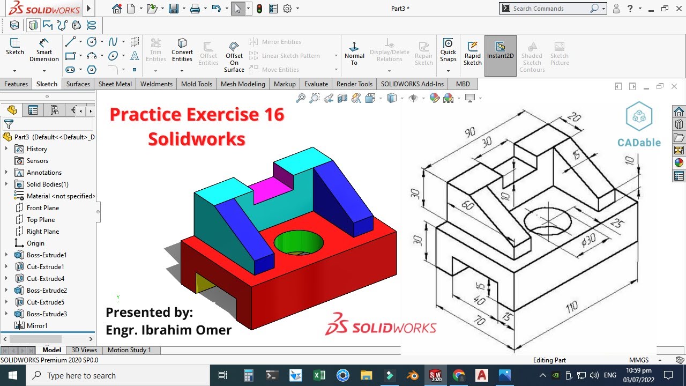This screenshot has height=386, width=686.
Task: Expand the SOLIDWORKS menu arrow beside logo
Action: click(88, 9)
